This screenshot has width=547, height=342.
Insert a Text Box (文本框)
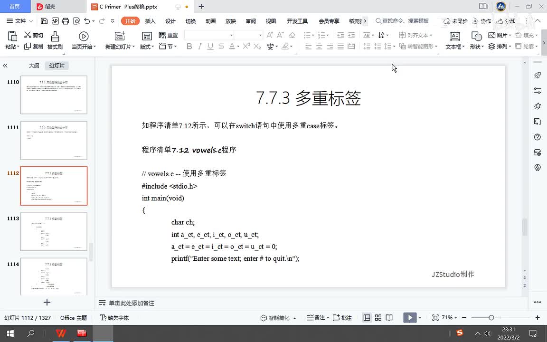(x=455, y=40)
